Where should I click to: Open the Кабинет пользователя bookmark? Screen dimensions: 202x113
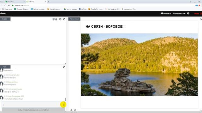(x=38, y=9)
